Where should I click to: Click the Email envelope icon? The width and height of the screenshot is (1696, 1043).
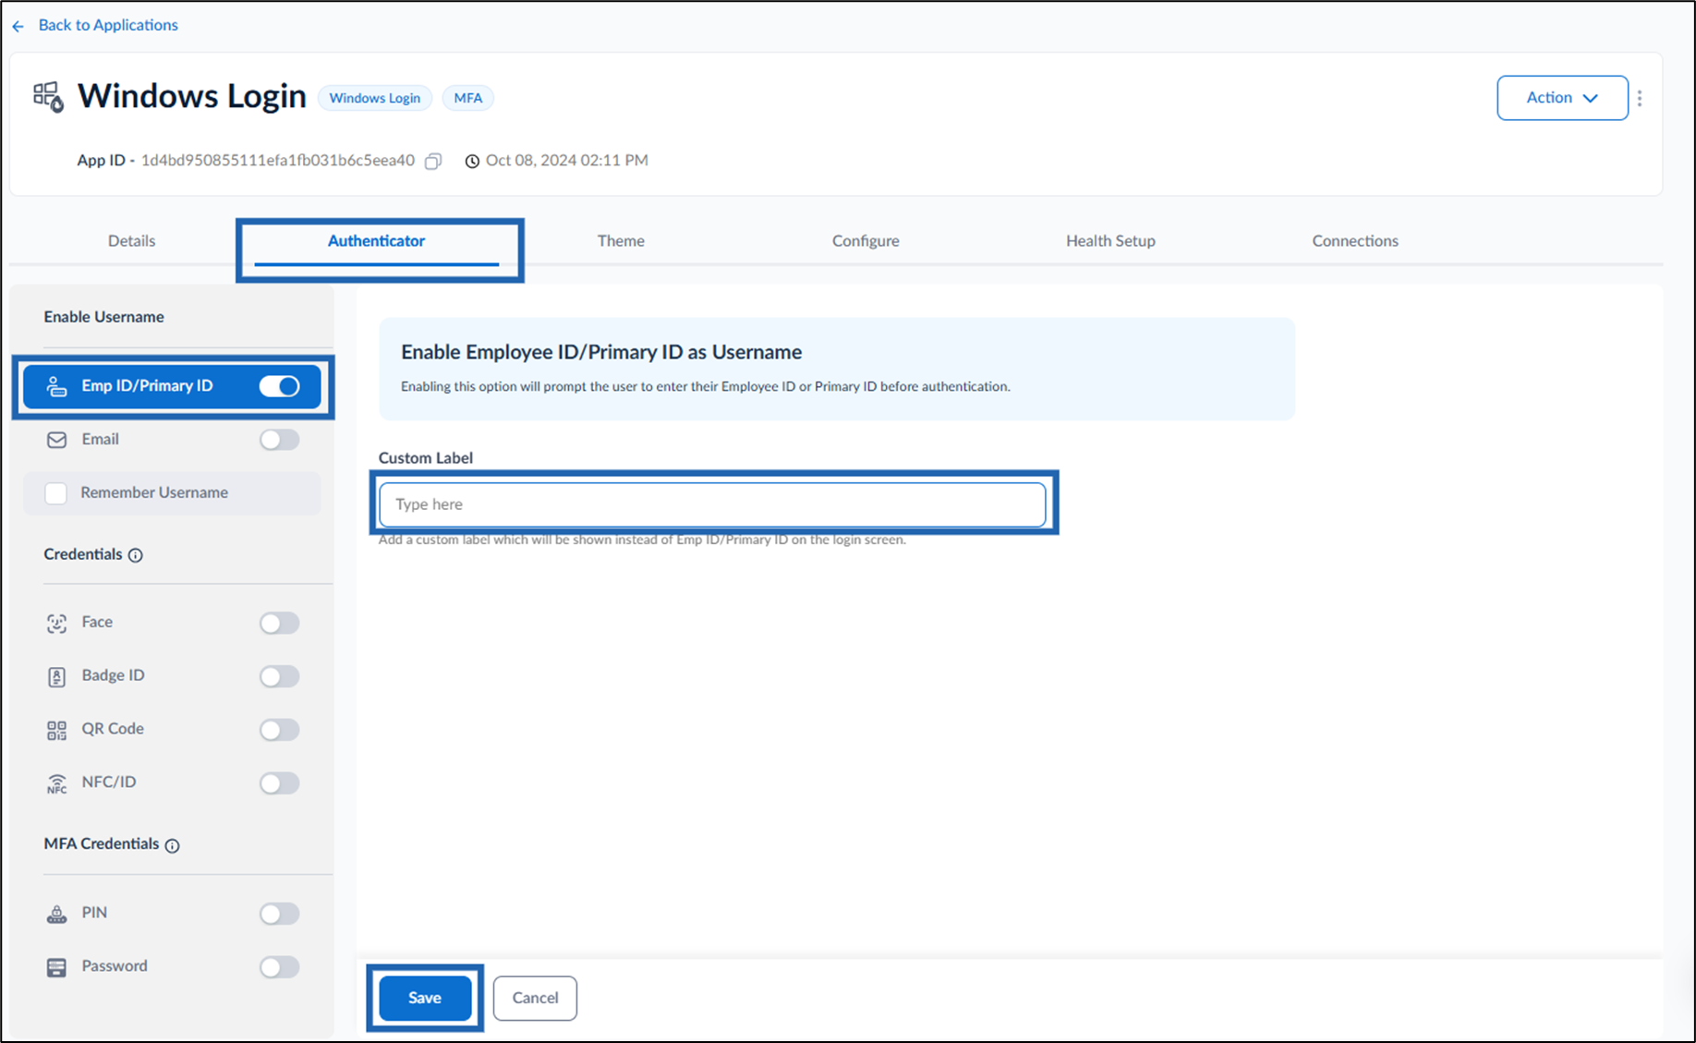coord(56,440)
